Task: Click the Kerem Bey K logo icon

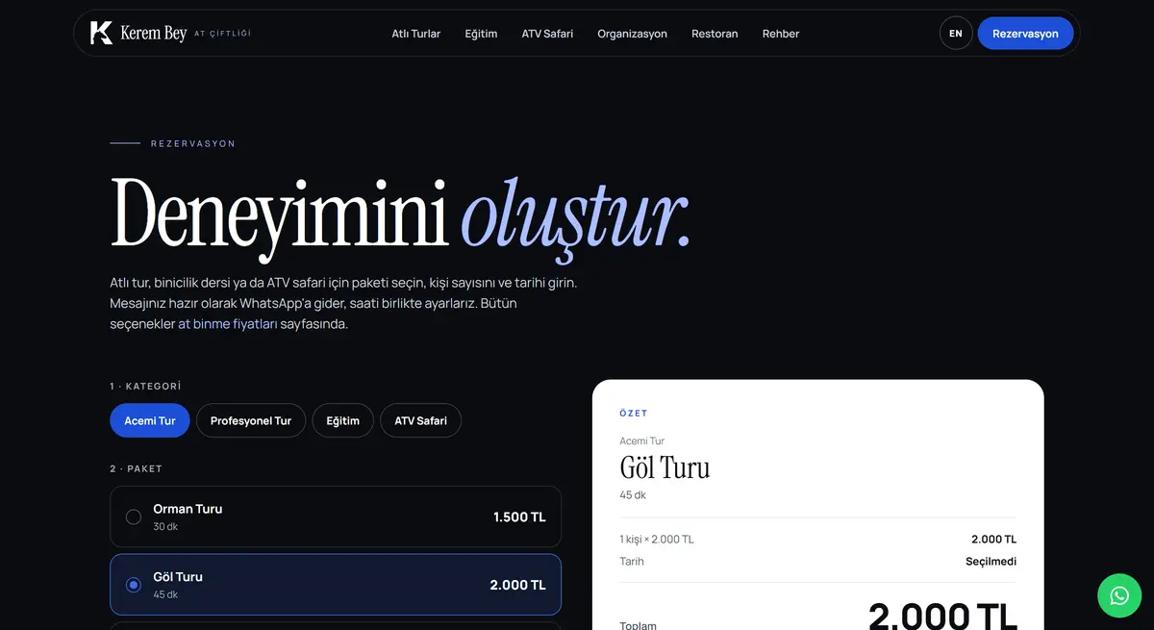Action: click(101, 33)
